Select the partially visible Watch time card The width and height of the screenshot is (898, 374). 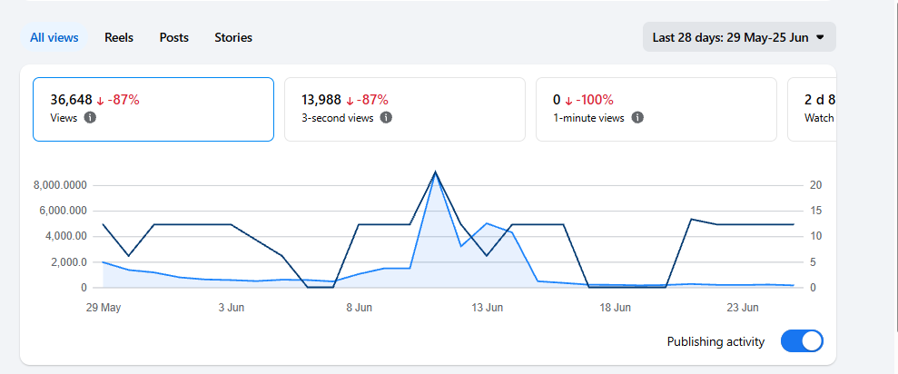tap(812, 109)
